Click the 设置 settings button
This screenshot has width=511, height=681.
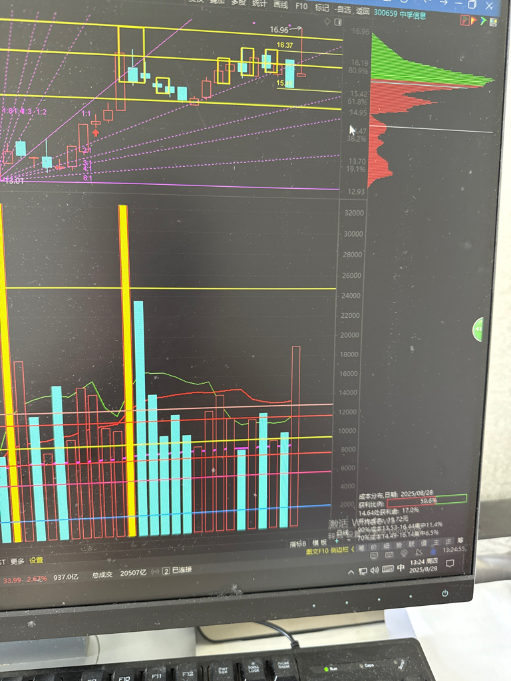pos(36,560)
